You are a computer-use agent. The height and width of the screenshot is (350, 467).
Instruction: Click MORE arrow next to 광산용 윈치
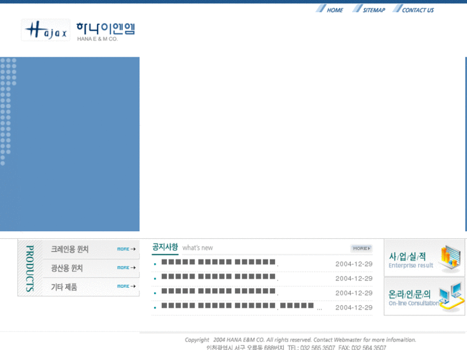click(x=127, y=268)
